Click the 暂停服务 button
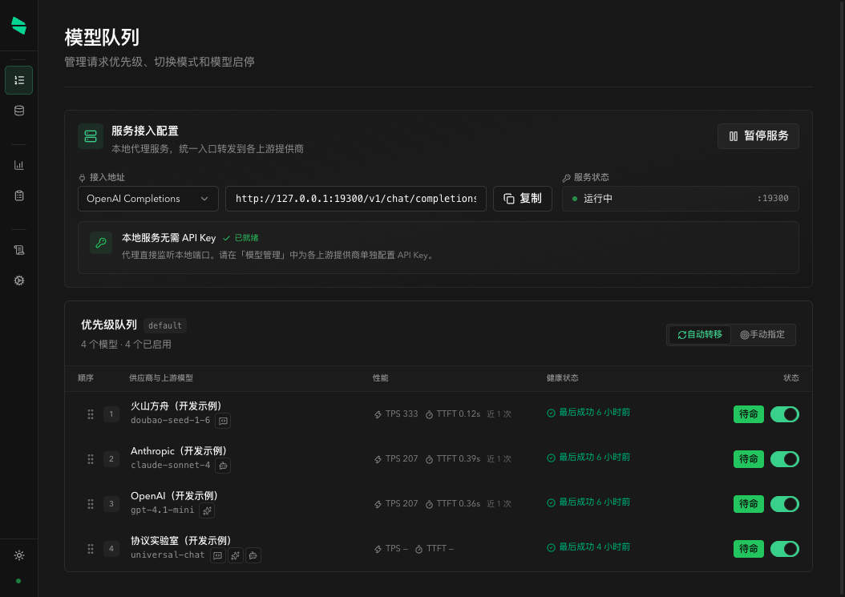Viewport: 845px width, 597px height. [758, 135]
